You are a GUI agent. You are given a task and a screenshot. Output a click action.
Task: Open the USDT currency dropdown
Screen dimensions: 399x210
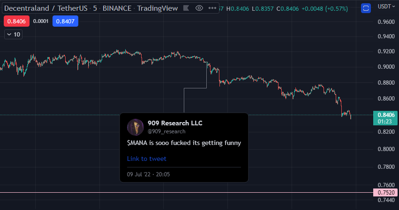point(386,7)
